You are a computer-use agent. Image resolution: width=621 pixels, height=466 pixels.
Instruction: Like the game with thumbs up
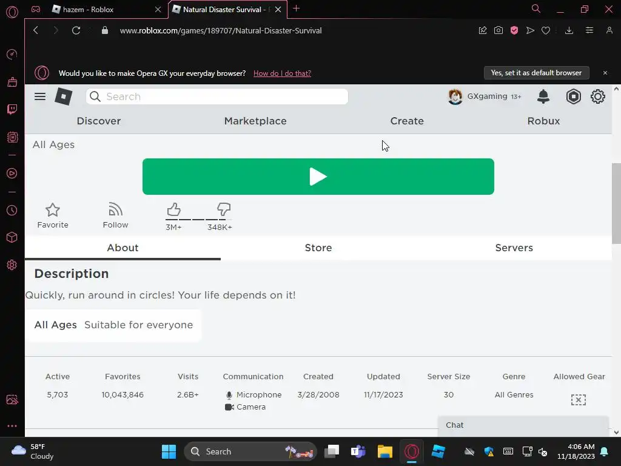coord(173,209)
